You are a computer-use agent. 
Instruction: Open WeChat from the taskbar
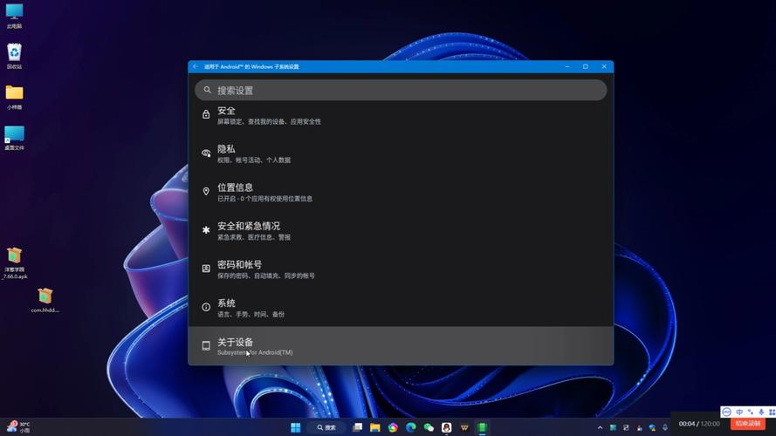point(429,427)
